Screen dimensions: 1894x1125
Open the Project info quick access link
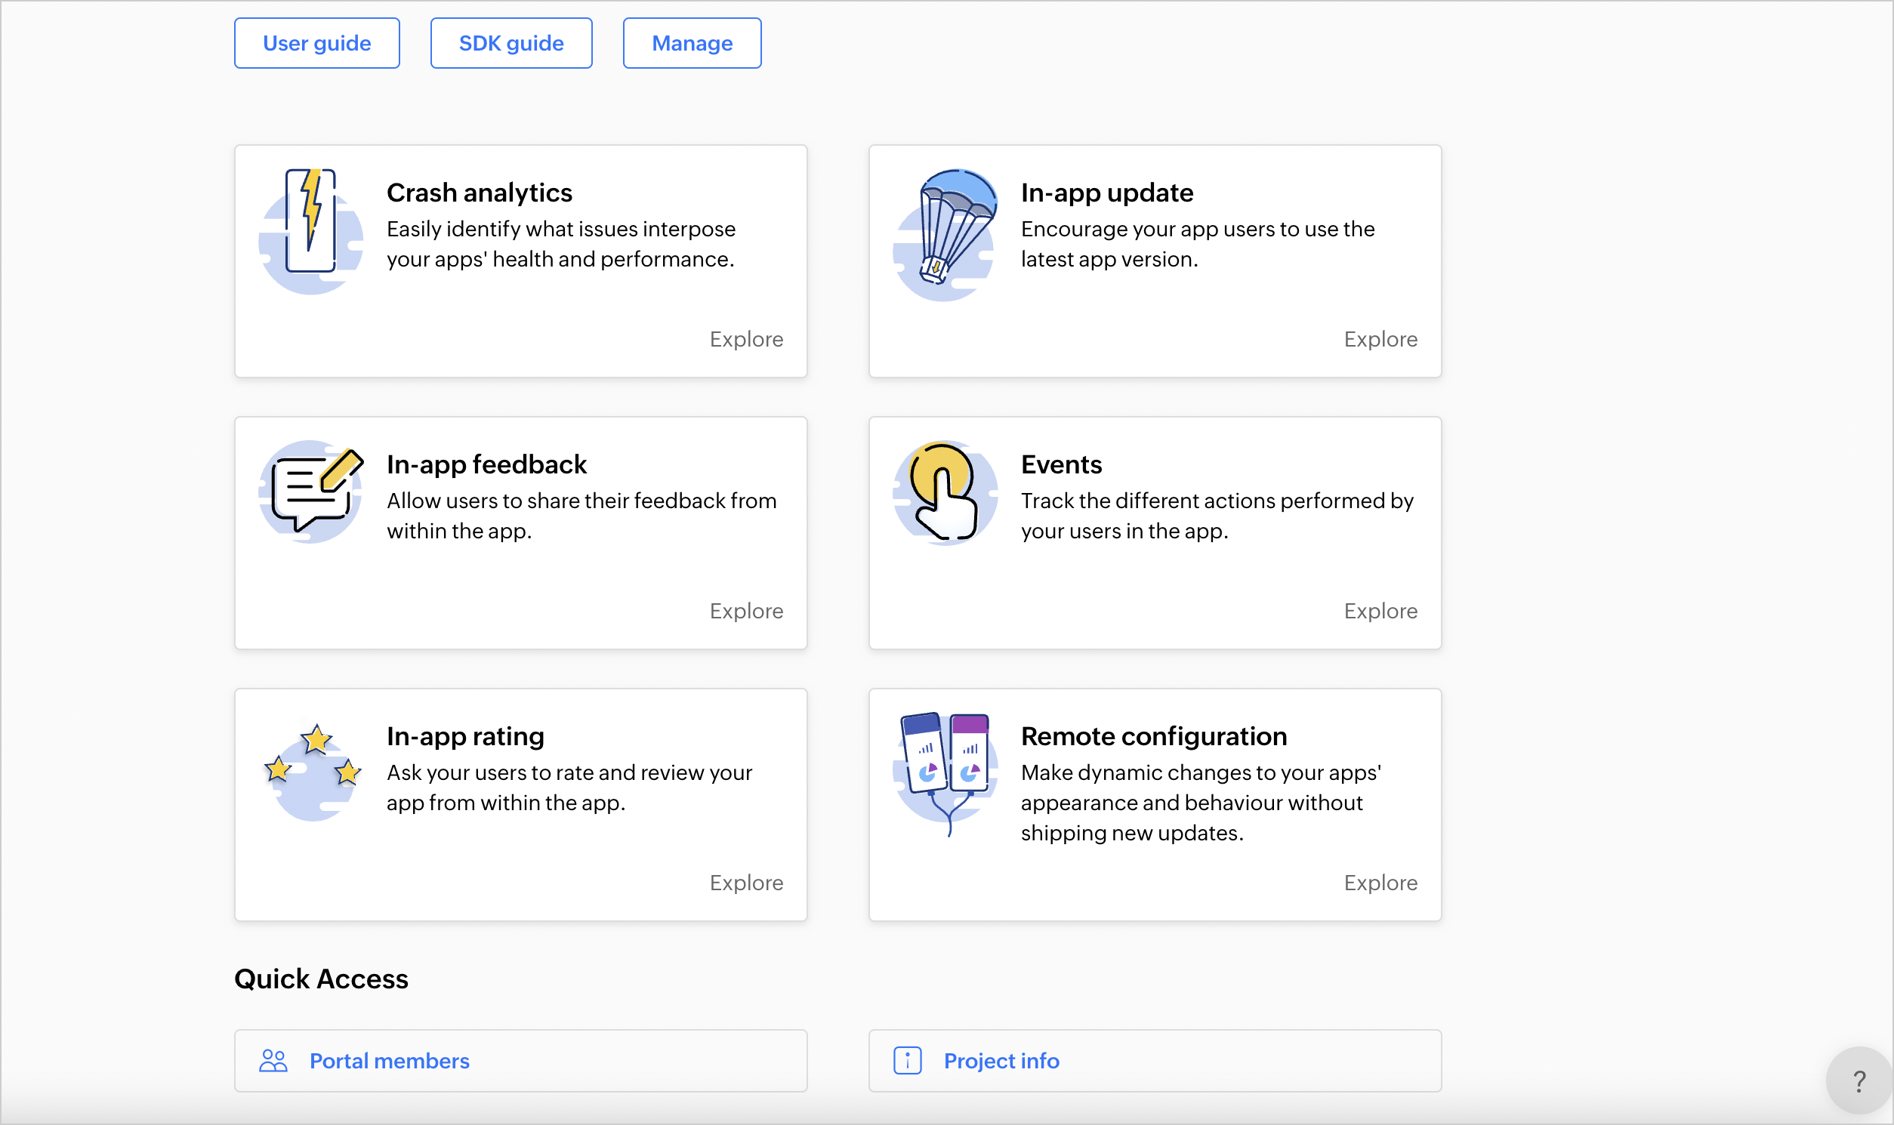point(1001,1061)
